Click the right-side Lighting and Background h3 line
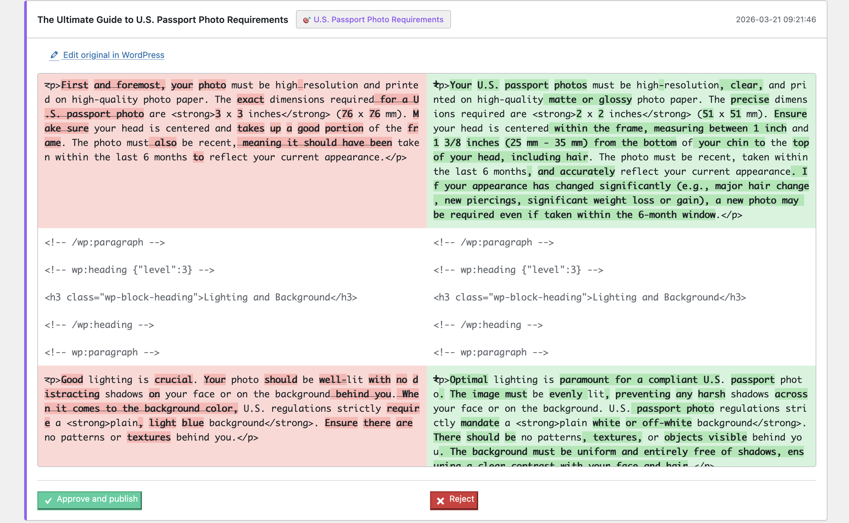The height and width of the screenshot is (523, 849). click(590, 297)
